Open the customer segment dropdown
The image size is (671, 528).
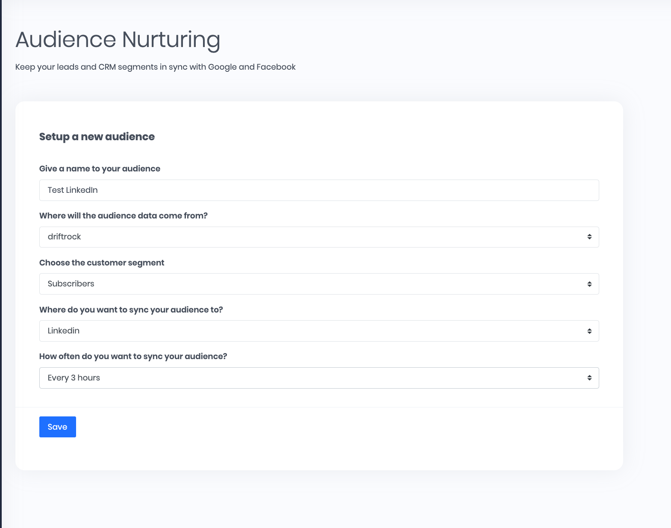tap(319, 284)
